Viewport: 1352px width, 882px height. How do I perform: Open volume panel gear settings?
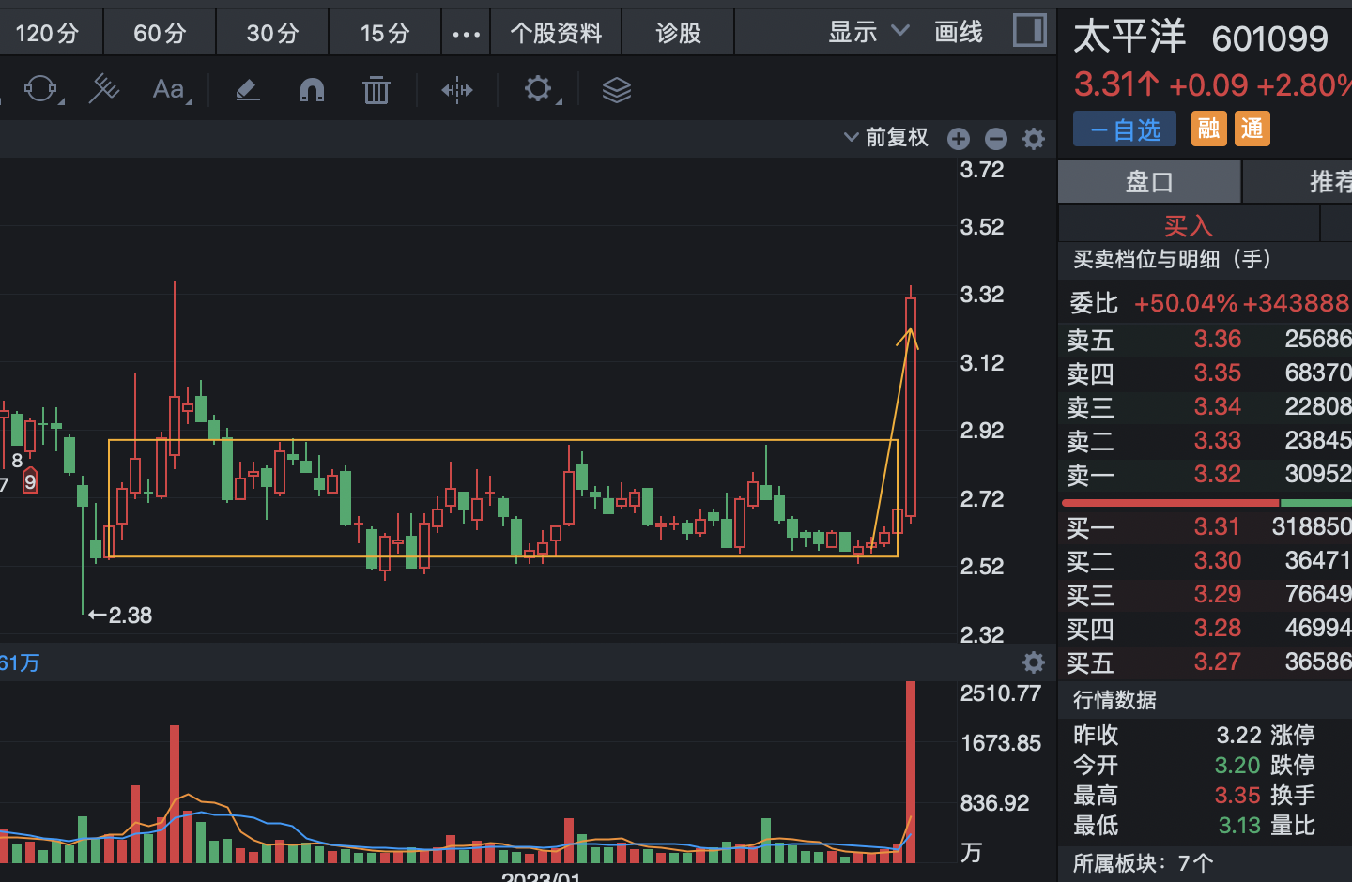1034,662
